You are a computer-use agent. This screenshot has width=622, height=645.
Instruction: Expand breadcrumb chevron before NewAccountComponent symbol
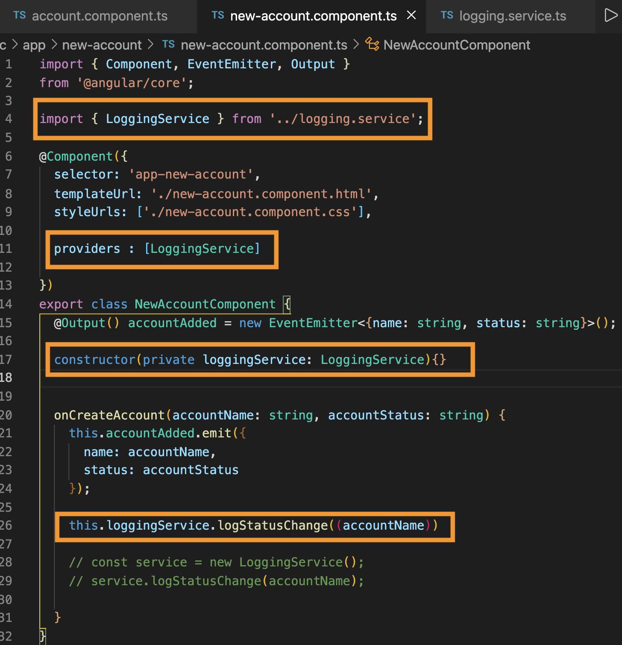(356, 44)
